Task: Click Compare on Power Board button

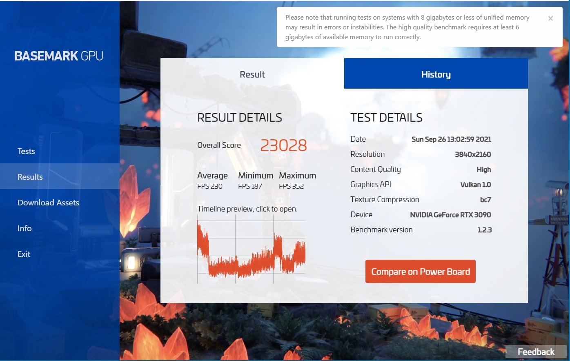Action: point(421,272)
